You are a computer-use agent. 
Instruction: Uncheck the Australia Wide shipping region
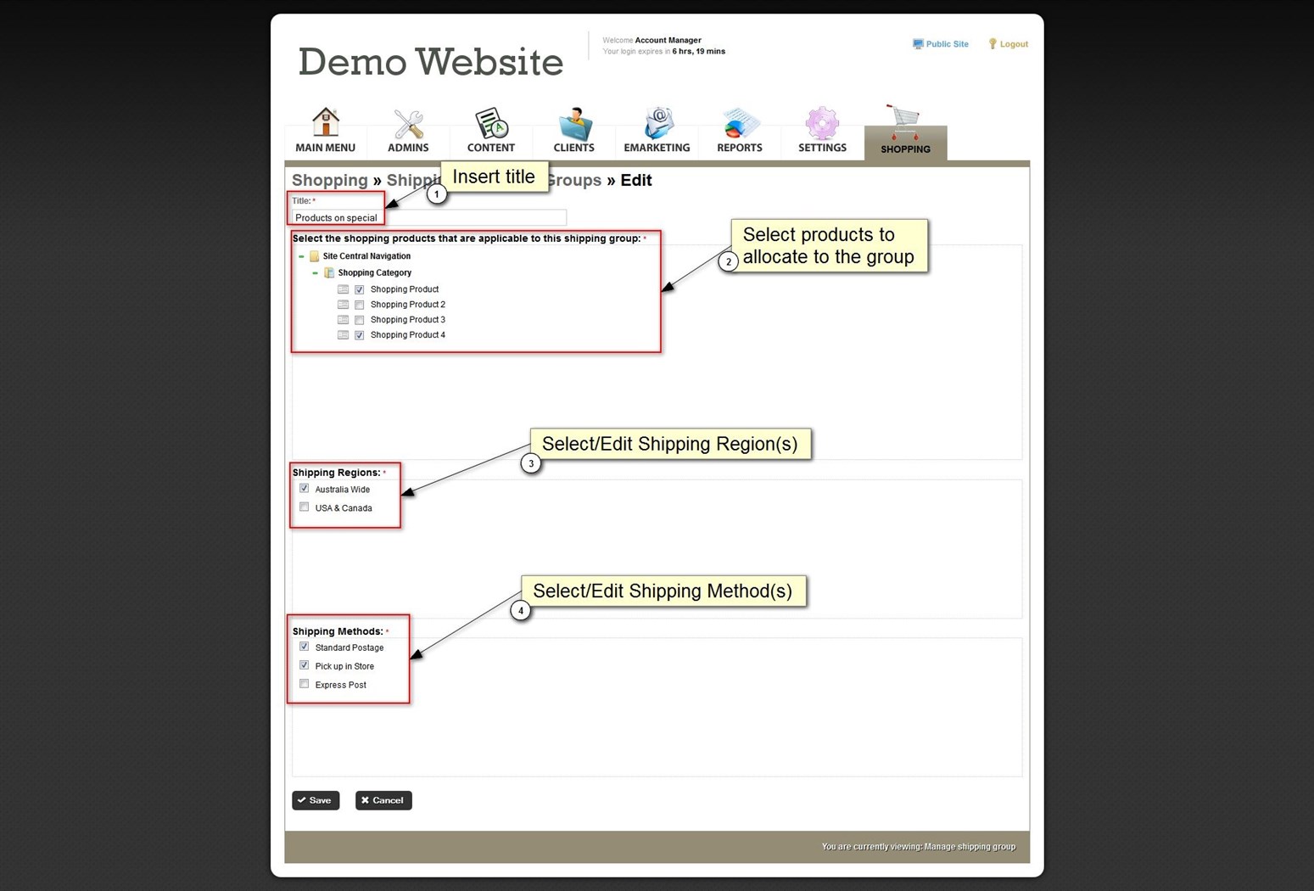pos(305,489)
